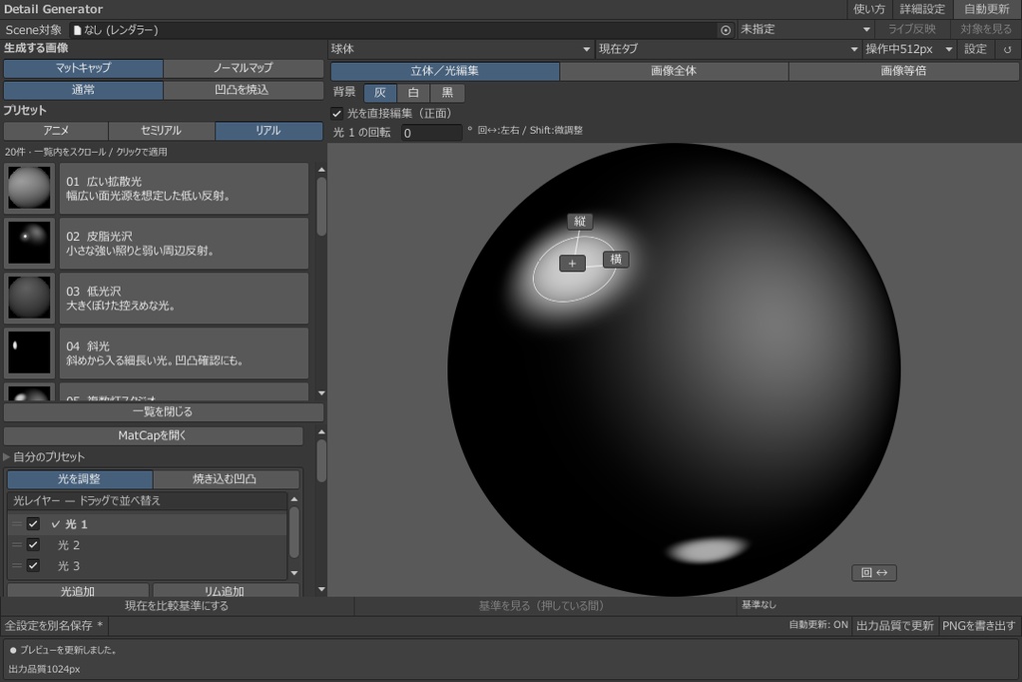
Task: Select 通常 mode
Action: (83, 90)
